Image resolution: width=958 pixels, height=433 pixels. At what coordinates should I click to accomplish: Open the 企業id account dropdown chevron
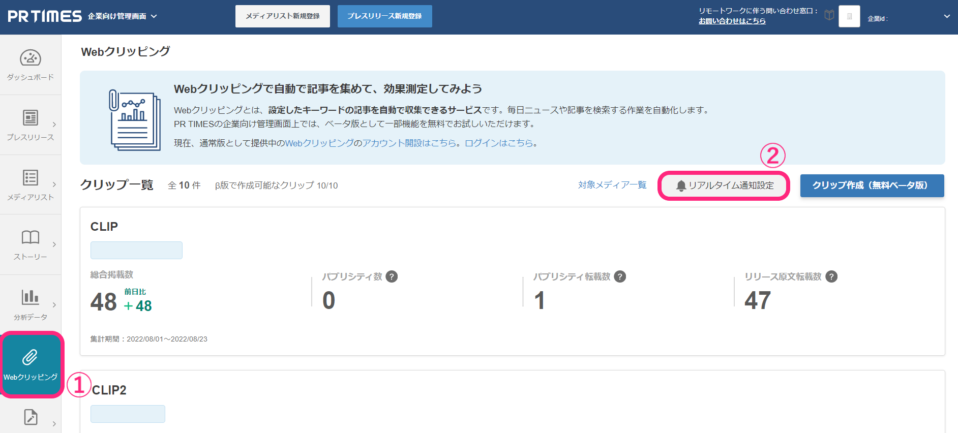point(947,16)
